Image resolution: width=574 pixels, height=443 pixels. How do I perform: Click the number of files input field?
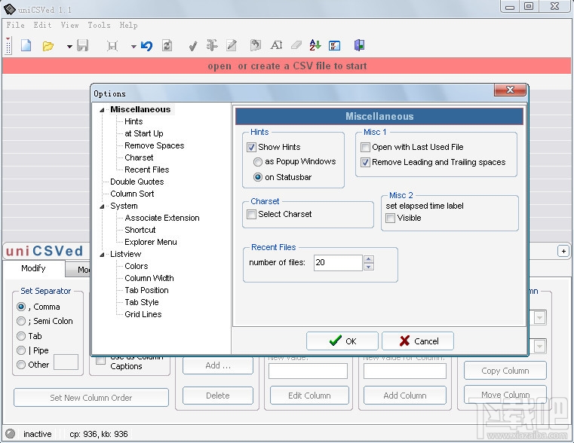[338, 263]
